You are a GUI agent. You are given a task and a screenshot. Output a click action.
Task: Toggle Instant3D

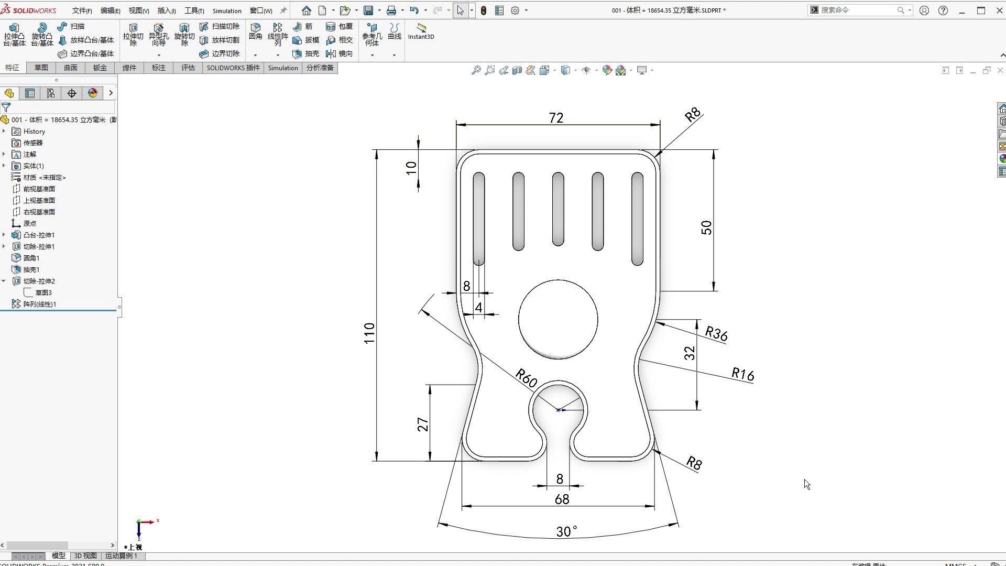click(x=421, y=31)
